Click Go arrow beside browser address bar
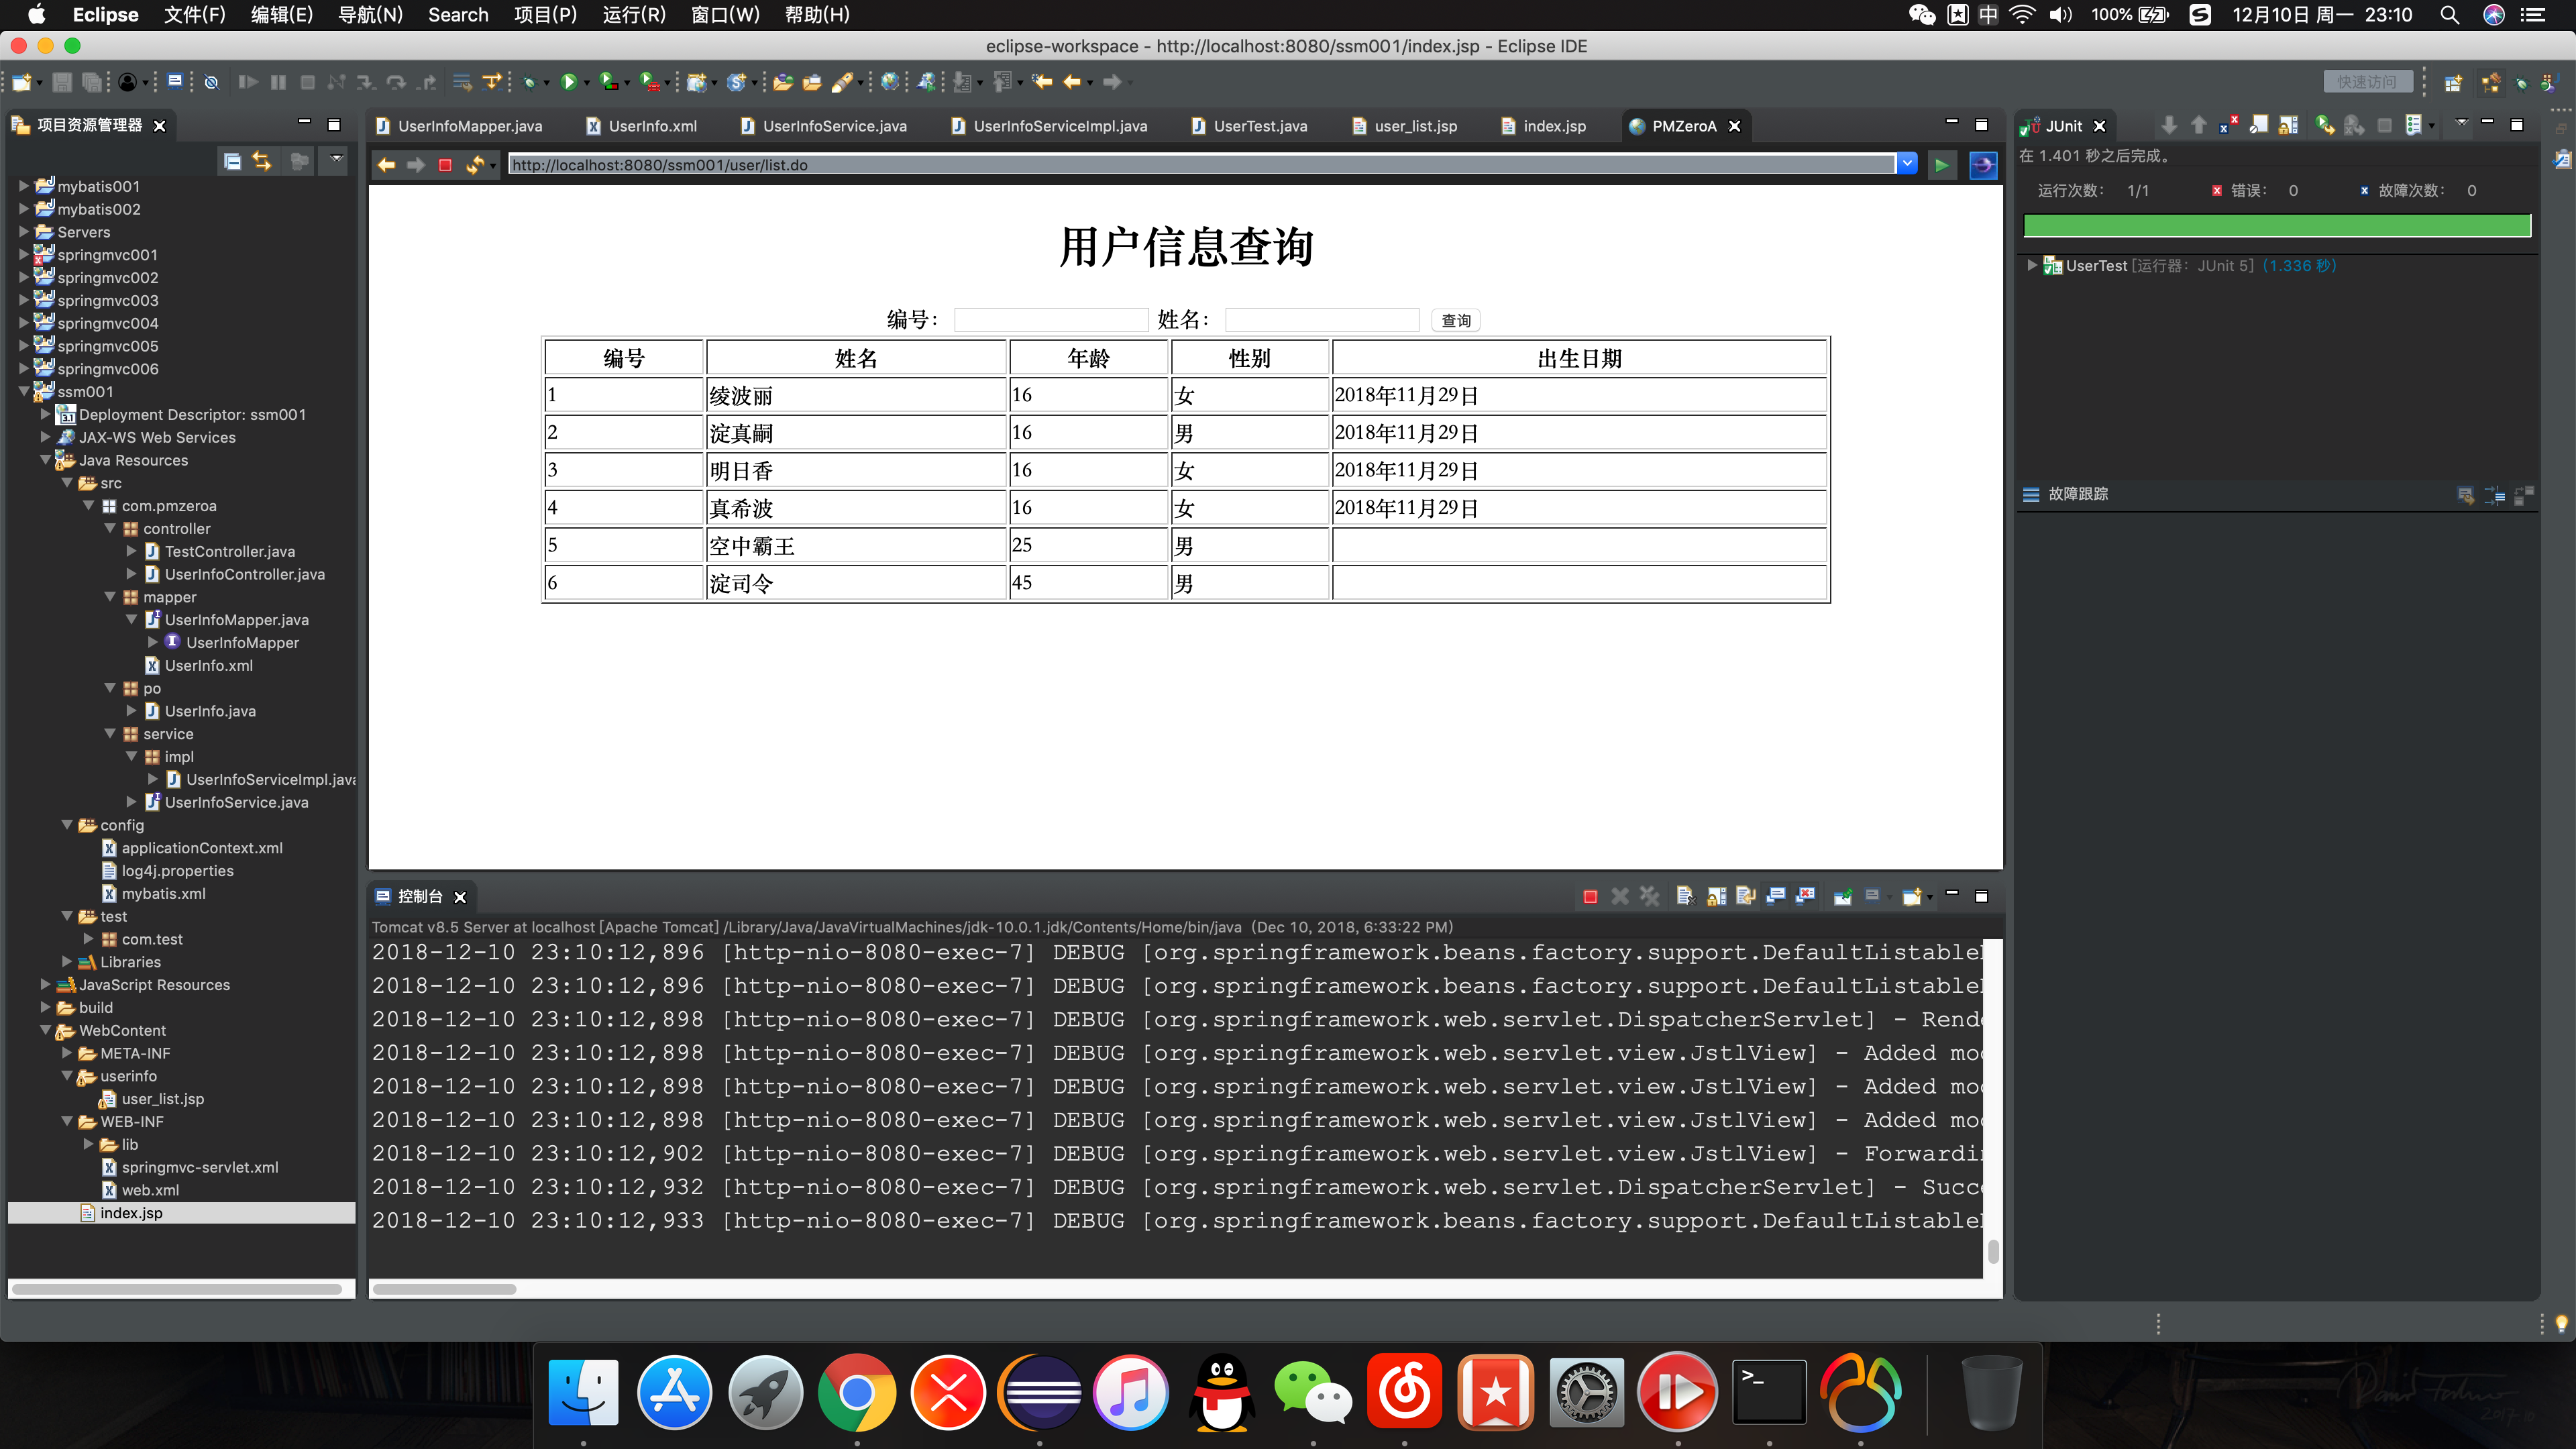Viewport: 2576px width, 1449px height. click(x=1941, y=165)
